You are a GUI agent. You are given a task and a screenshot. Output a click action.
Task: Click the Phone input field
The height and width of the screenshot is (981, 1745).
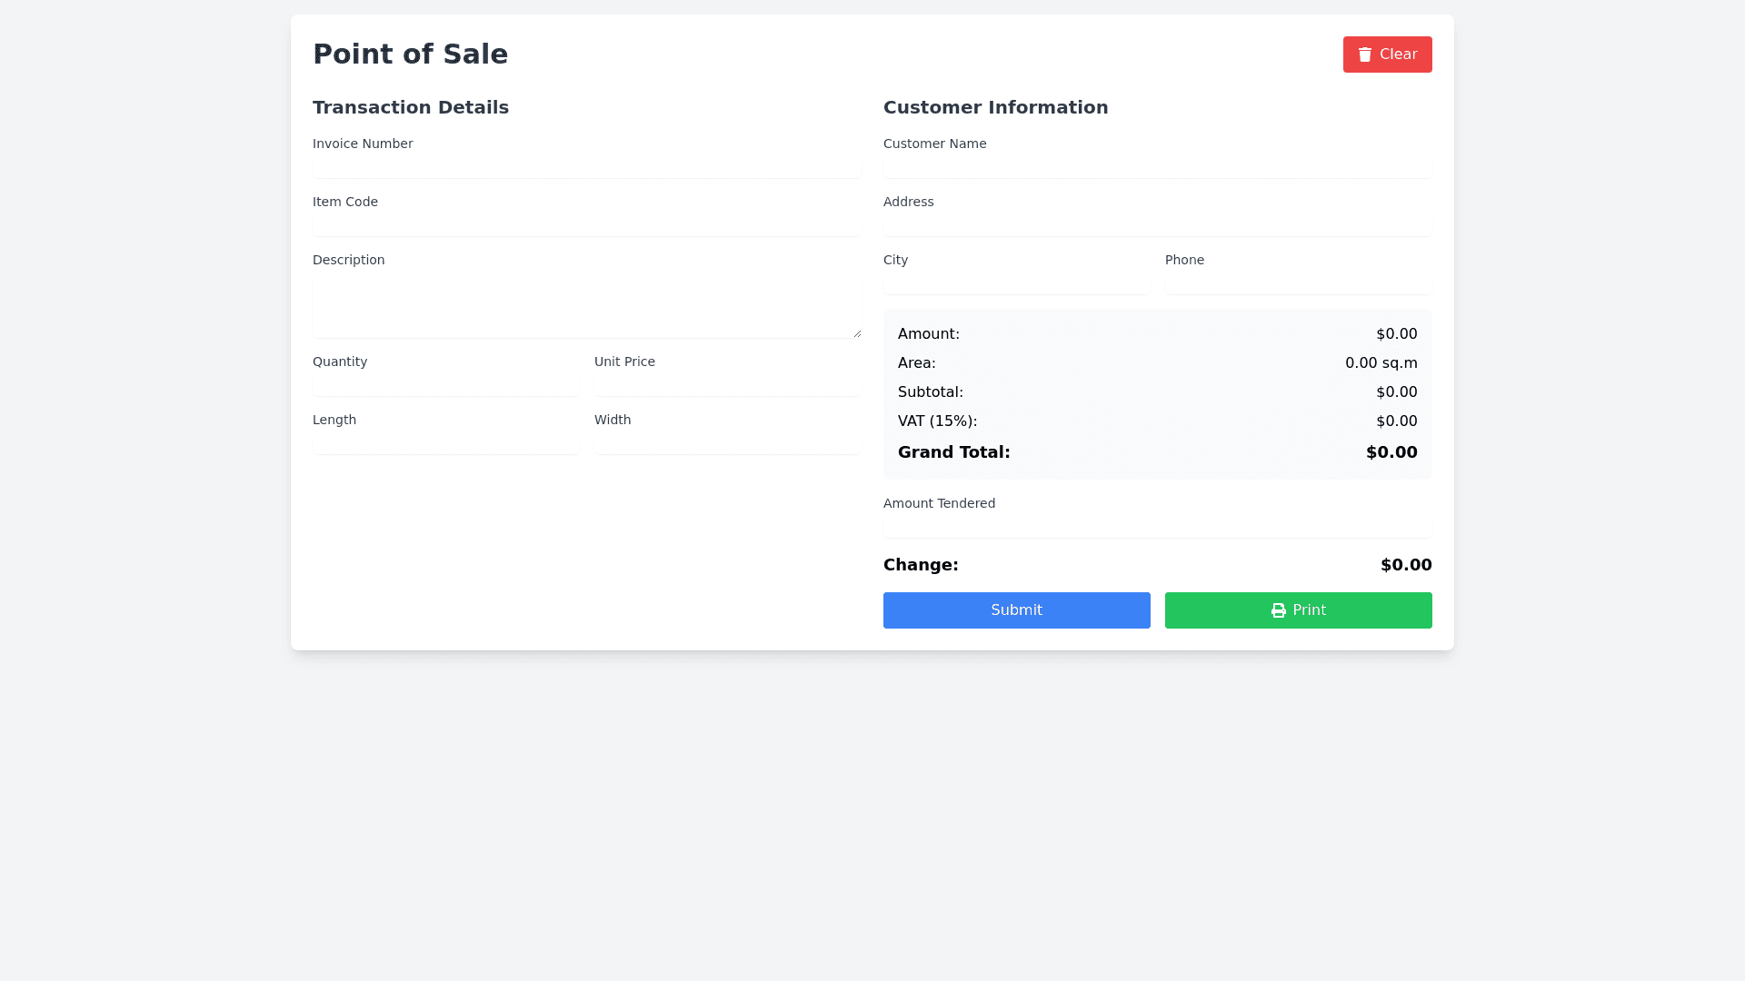click(1298, 283)
